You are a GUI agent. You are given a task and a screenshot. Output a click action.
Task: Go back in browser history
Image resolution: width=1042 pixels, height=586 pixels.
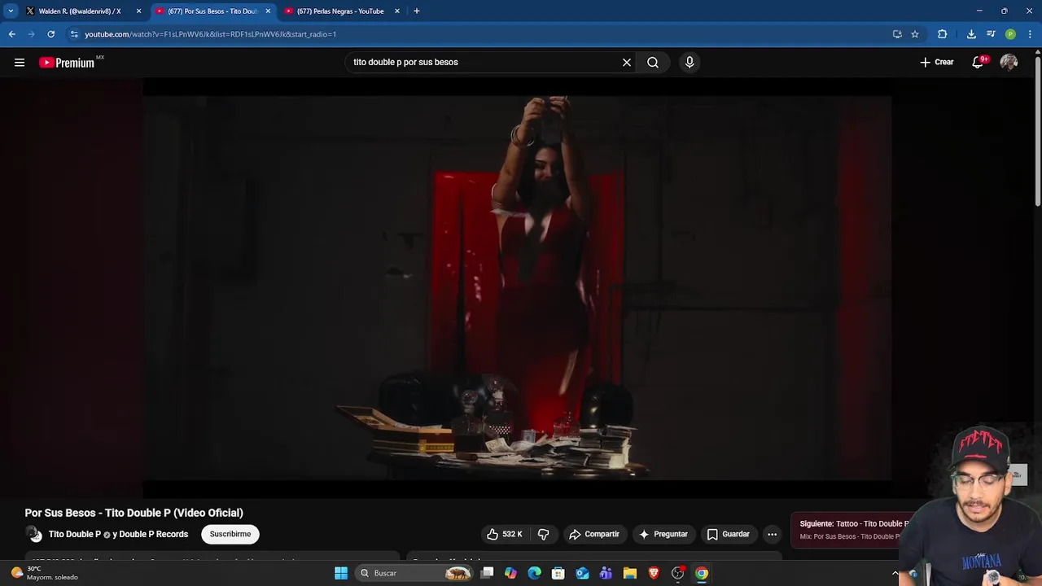pyautogui.click(x=12, y=34)
